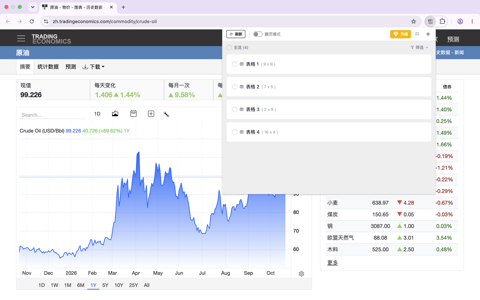Open the calendar date range icon
The width and height of the screenshot is (480, 300).
pos(133,114)
